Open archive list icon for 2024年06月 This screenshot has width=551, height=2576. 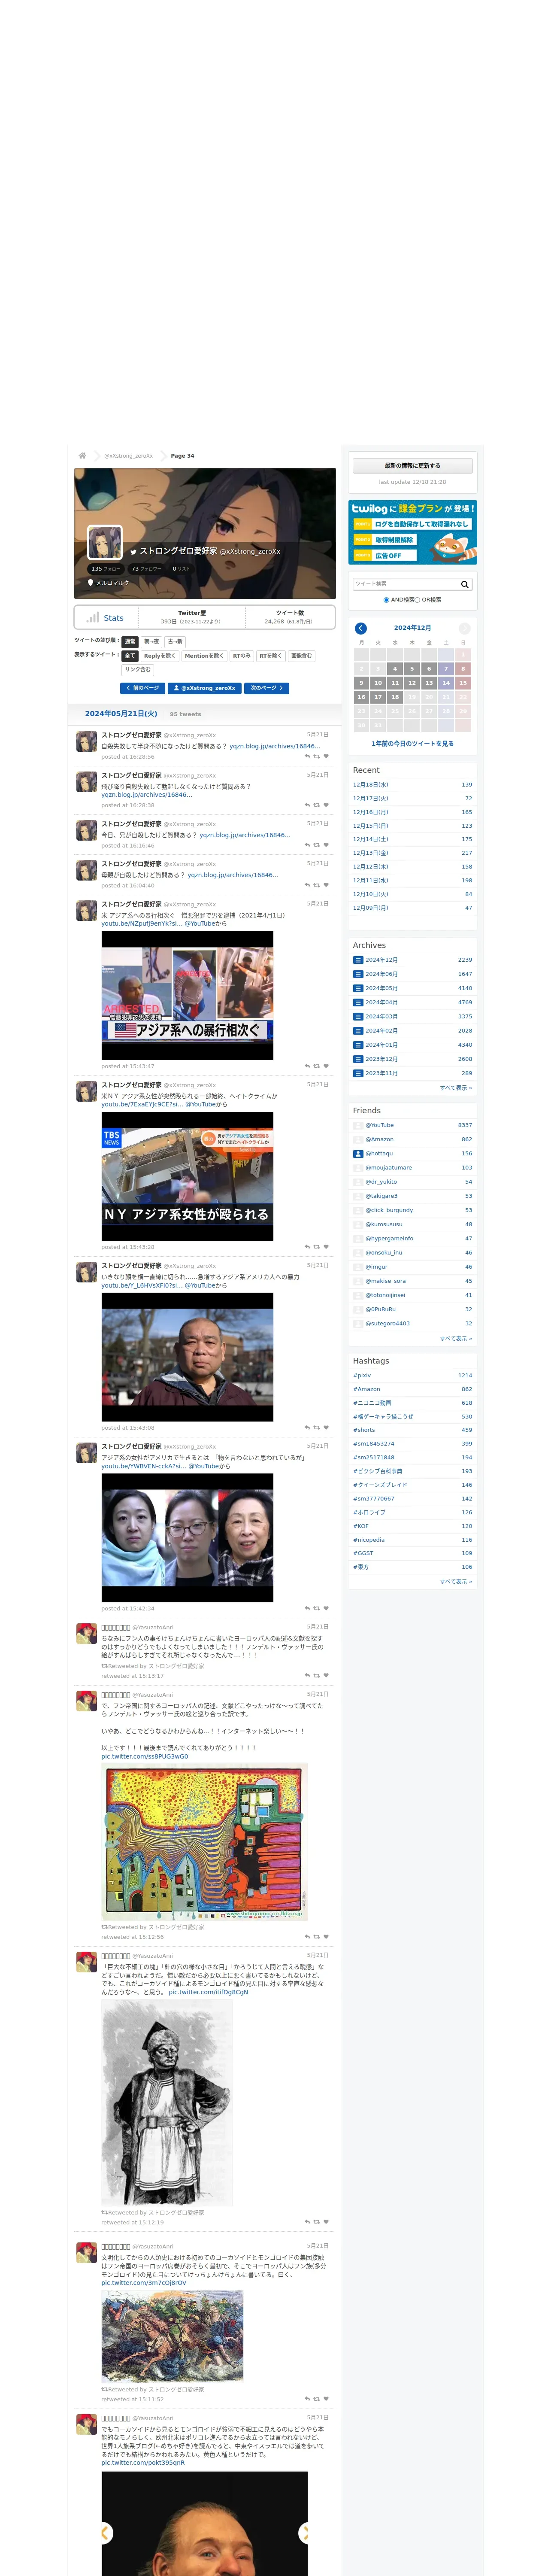358,974
